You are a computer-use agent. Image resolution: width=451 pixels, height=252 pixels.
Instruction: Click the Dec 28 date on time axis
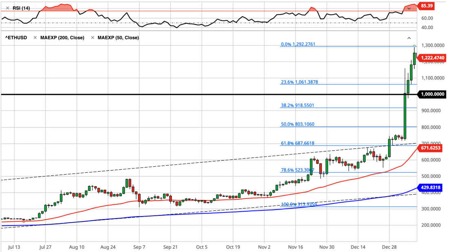pos(389,247)
